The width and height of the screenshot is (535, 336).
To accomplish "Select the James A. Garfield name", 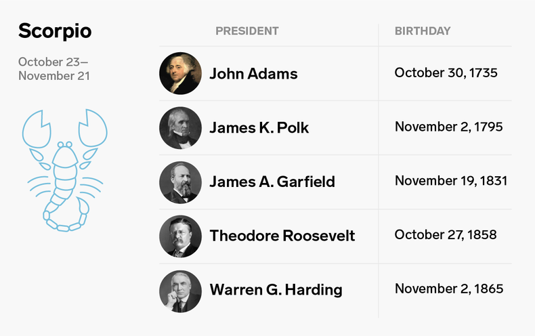I will [272, 182].
